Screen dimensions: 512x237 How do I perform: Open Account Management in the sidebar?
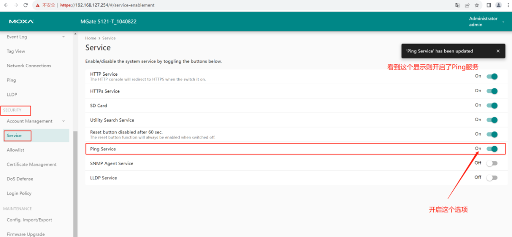(x=30, y=121)
